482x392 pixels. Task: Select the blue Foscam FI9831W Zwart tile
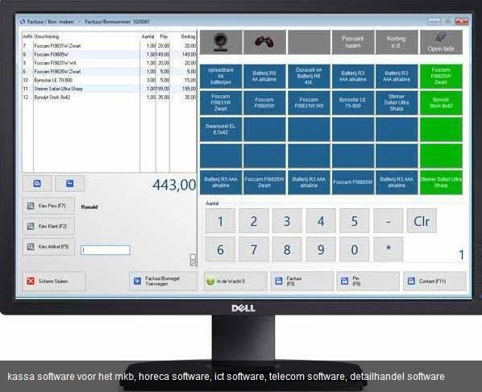click(x=221, y=102)
